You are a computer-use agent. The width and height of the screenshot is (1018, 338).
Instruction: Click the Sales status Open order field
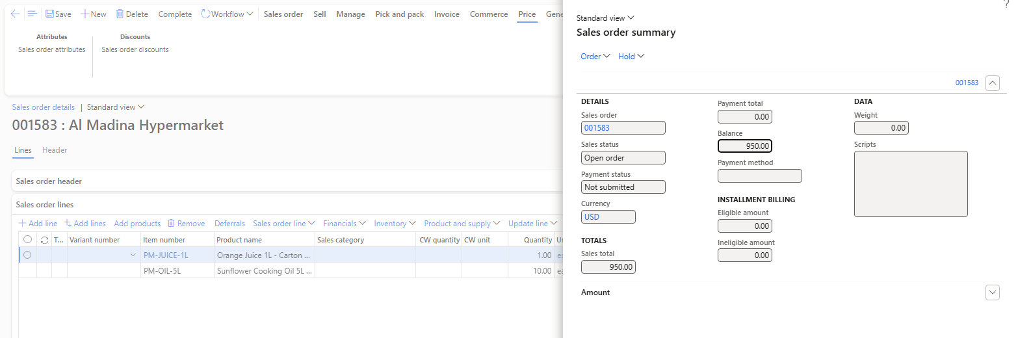coord(623,157)
